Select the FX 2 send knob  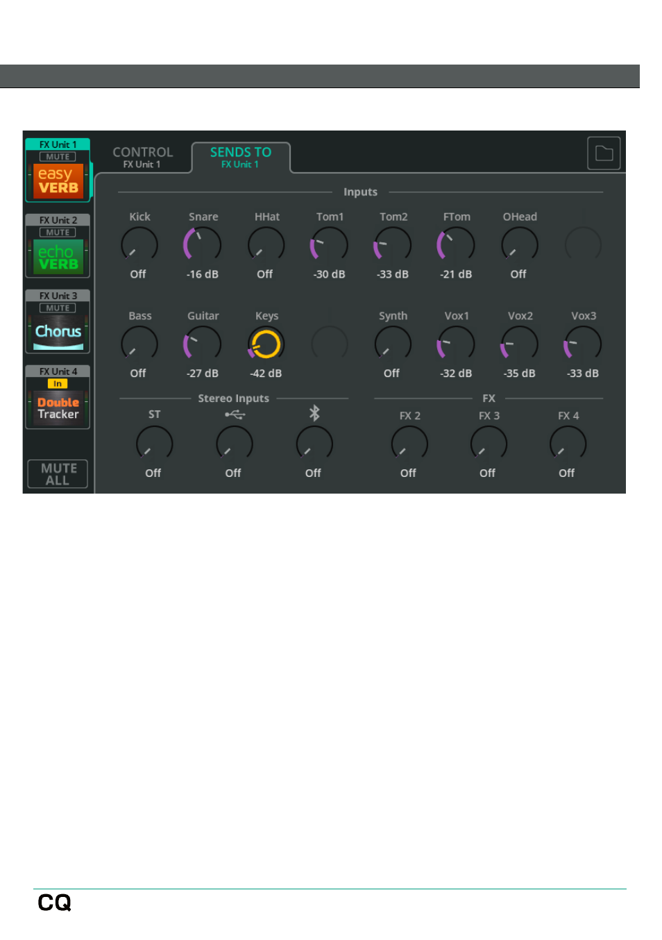pyautogui.click(x=409, y=444)
